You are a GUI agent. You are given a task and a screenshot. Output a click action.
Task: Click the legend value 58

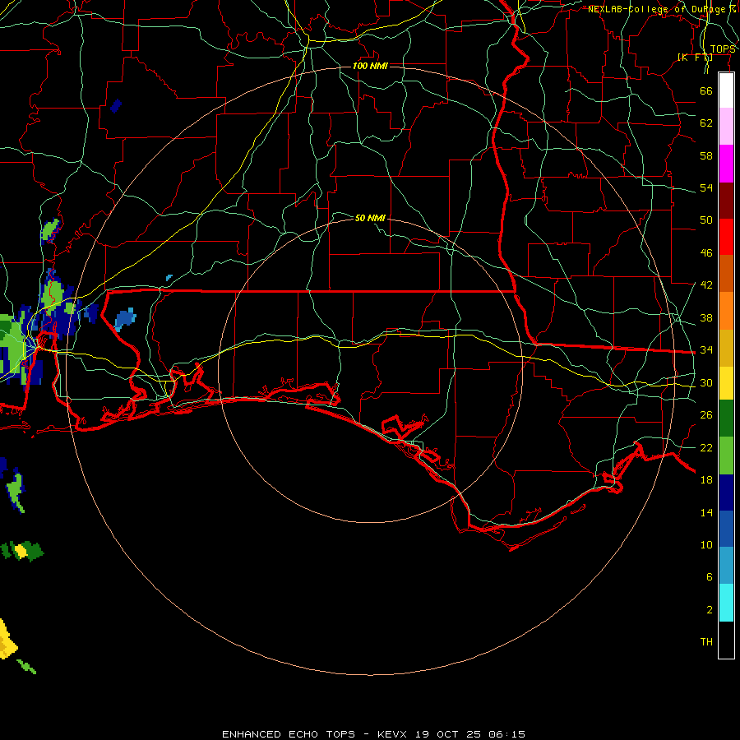click(706, 155)
